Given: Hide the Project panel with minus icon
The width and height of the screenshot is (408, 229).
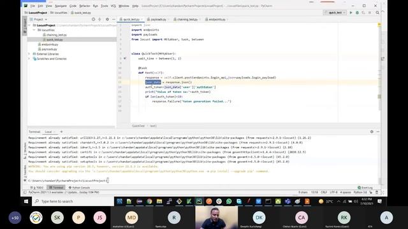Looking at the screenshot, I should tap(113, 19).
